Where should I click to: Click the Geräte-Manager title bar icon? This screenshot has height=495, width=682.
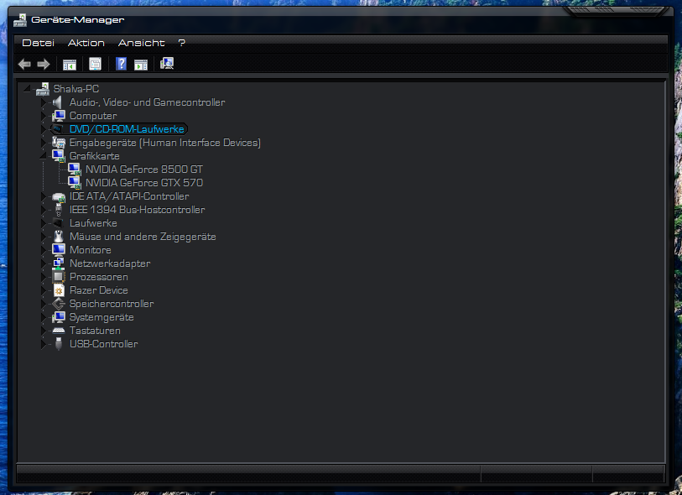pyautogui.click(x=20, y=20)
